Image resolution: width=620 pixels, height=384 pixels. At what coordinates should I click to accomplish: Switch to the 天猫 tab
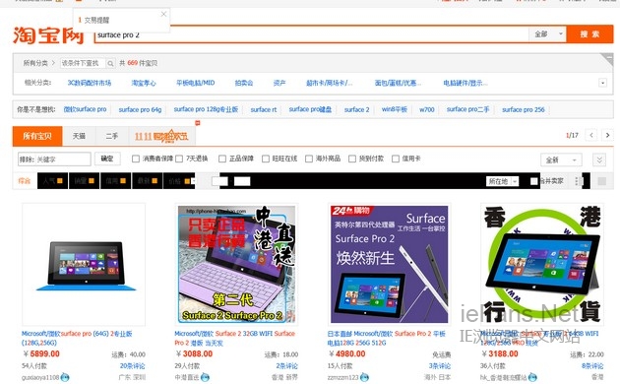[79, 136]
